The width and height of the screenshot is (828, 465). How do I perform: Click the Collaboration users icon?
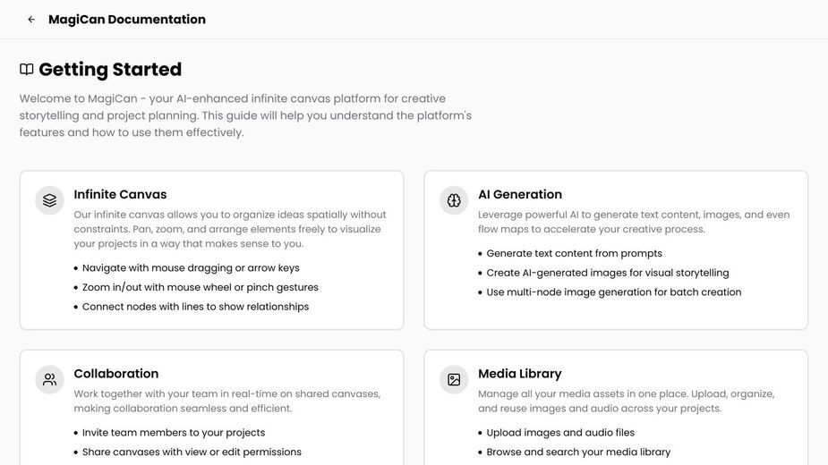pyautogui.click(x=49, y=379)
